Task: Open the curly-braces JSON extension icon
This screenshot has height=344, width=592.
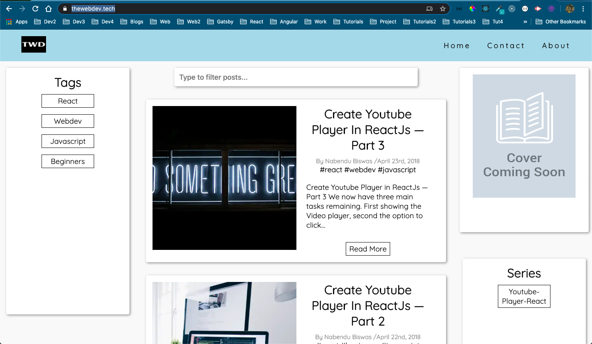Action: click(x=459, y=9)
